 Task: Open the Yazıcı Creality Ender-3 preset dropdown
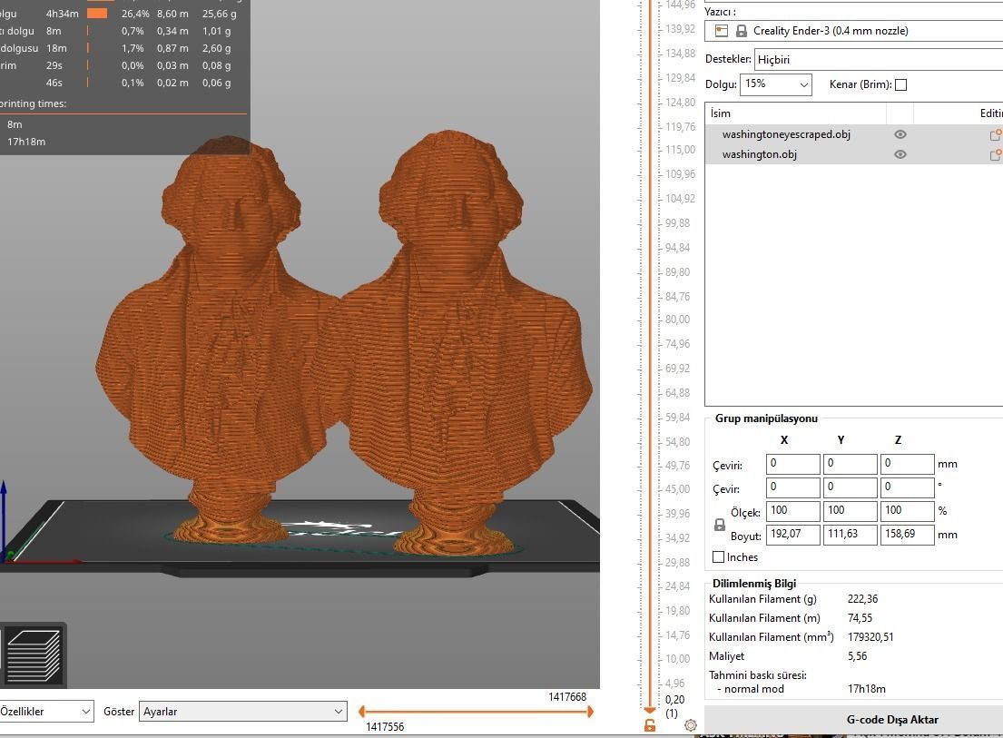[853, 31]
